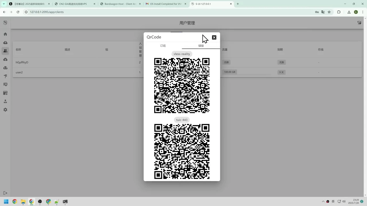Go forward in browser
Viewport: 367px width, 206px height.
pyautogui.click(x=11, y=12)
